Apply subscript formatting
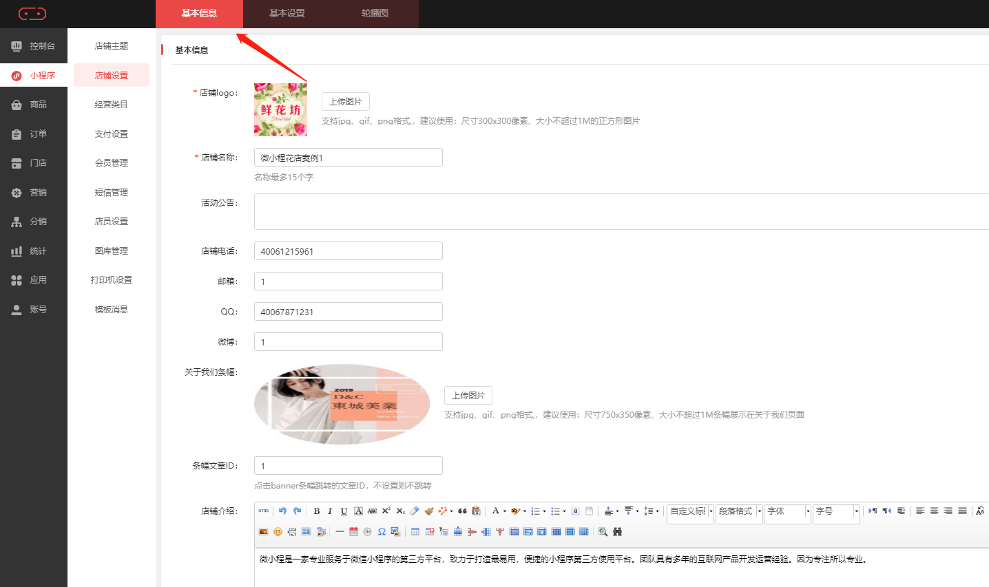This screenshot has width=989, height=587. click(x=401, y=511)
